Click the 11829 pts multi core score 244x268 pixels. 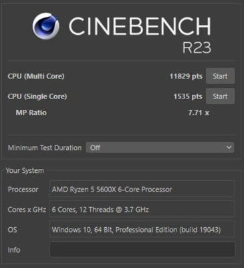coord(186,76)
